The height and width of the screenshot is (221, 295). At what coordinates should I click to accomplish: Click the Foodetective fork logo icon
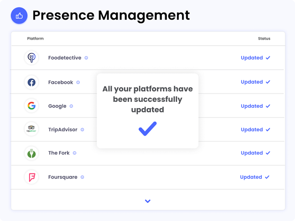tap(32, 58)
